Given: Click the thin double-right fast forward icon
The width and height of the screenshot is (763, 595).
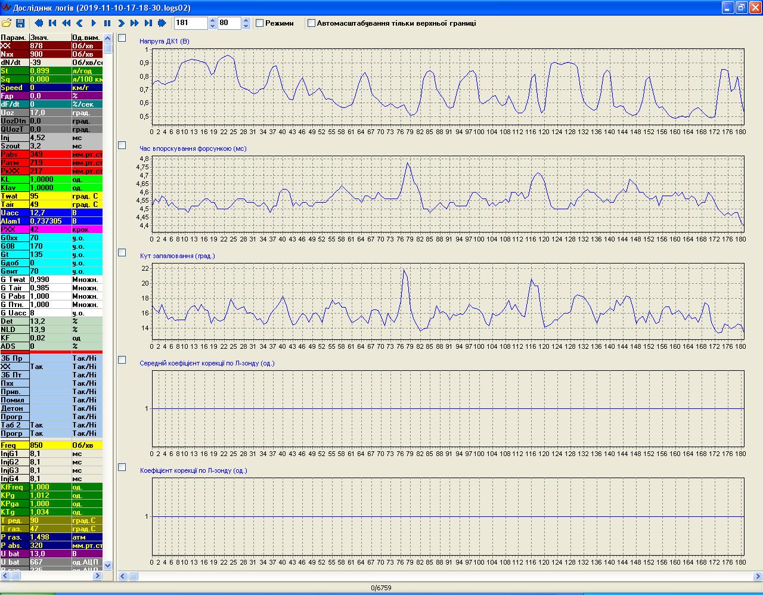Looking at the screenshot, I should [x=135, y=23].
